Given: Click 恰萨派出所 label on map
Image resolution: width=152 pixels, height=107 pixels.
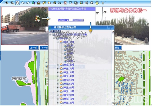Looking at the screenshot, I should pos(19,79).
